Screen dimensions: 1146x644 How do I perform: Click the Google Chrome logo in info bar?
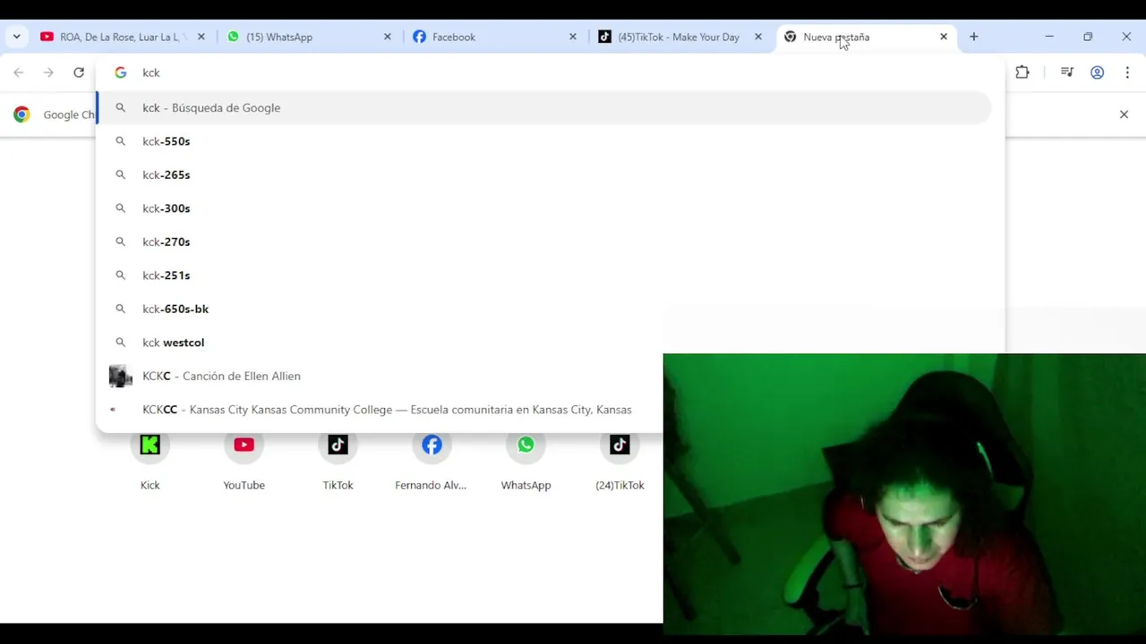pyautogui.click(x=21, y=114)
